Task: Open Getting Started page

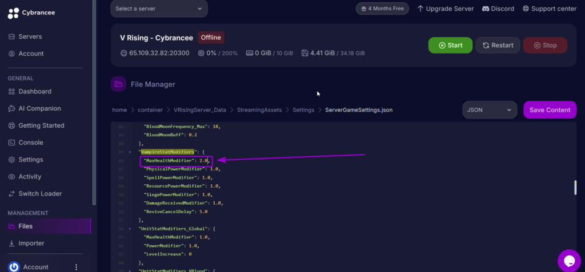Action: 41,125
